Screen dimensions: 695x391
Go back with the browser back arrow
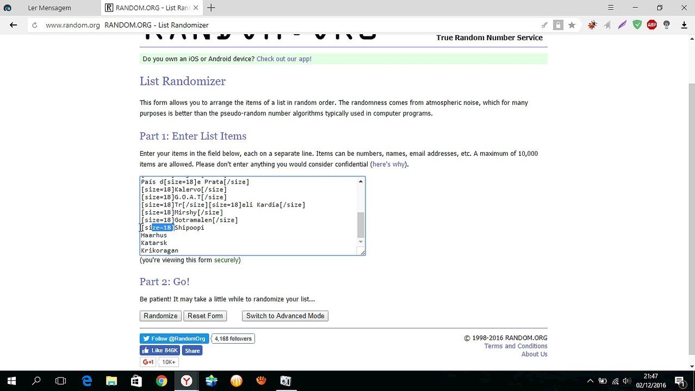point(14,25)
